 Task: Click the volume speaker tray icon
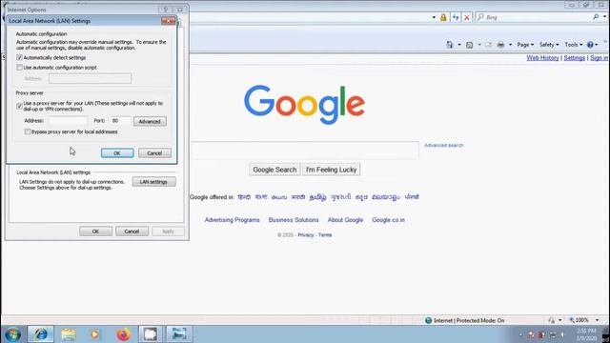click(563, 334)
